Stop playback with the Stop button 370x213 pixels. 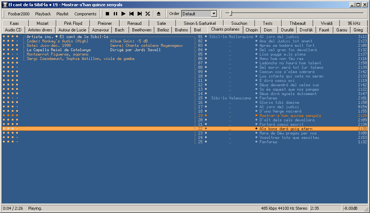[108, 14]
